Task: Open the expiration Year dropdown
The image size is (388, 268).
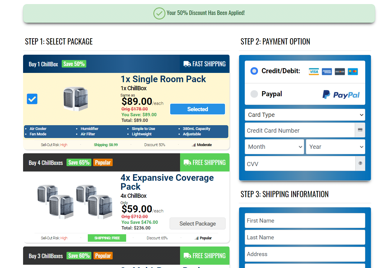Action: pos(336,147)
